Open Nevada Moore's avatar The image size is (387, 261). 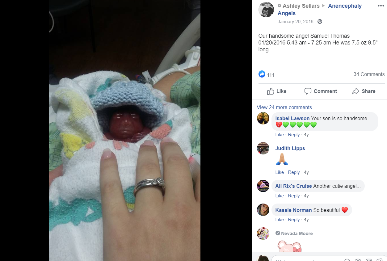[263, 234]
